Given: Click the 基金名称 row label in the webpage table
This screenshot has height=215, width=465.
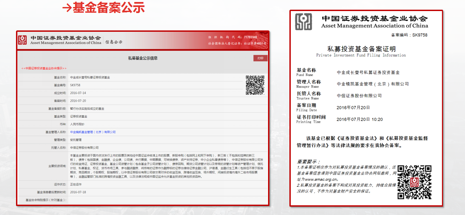Looking at the screenshot, I should (x=60, y=77).
